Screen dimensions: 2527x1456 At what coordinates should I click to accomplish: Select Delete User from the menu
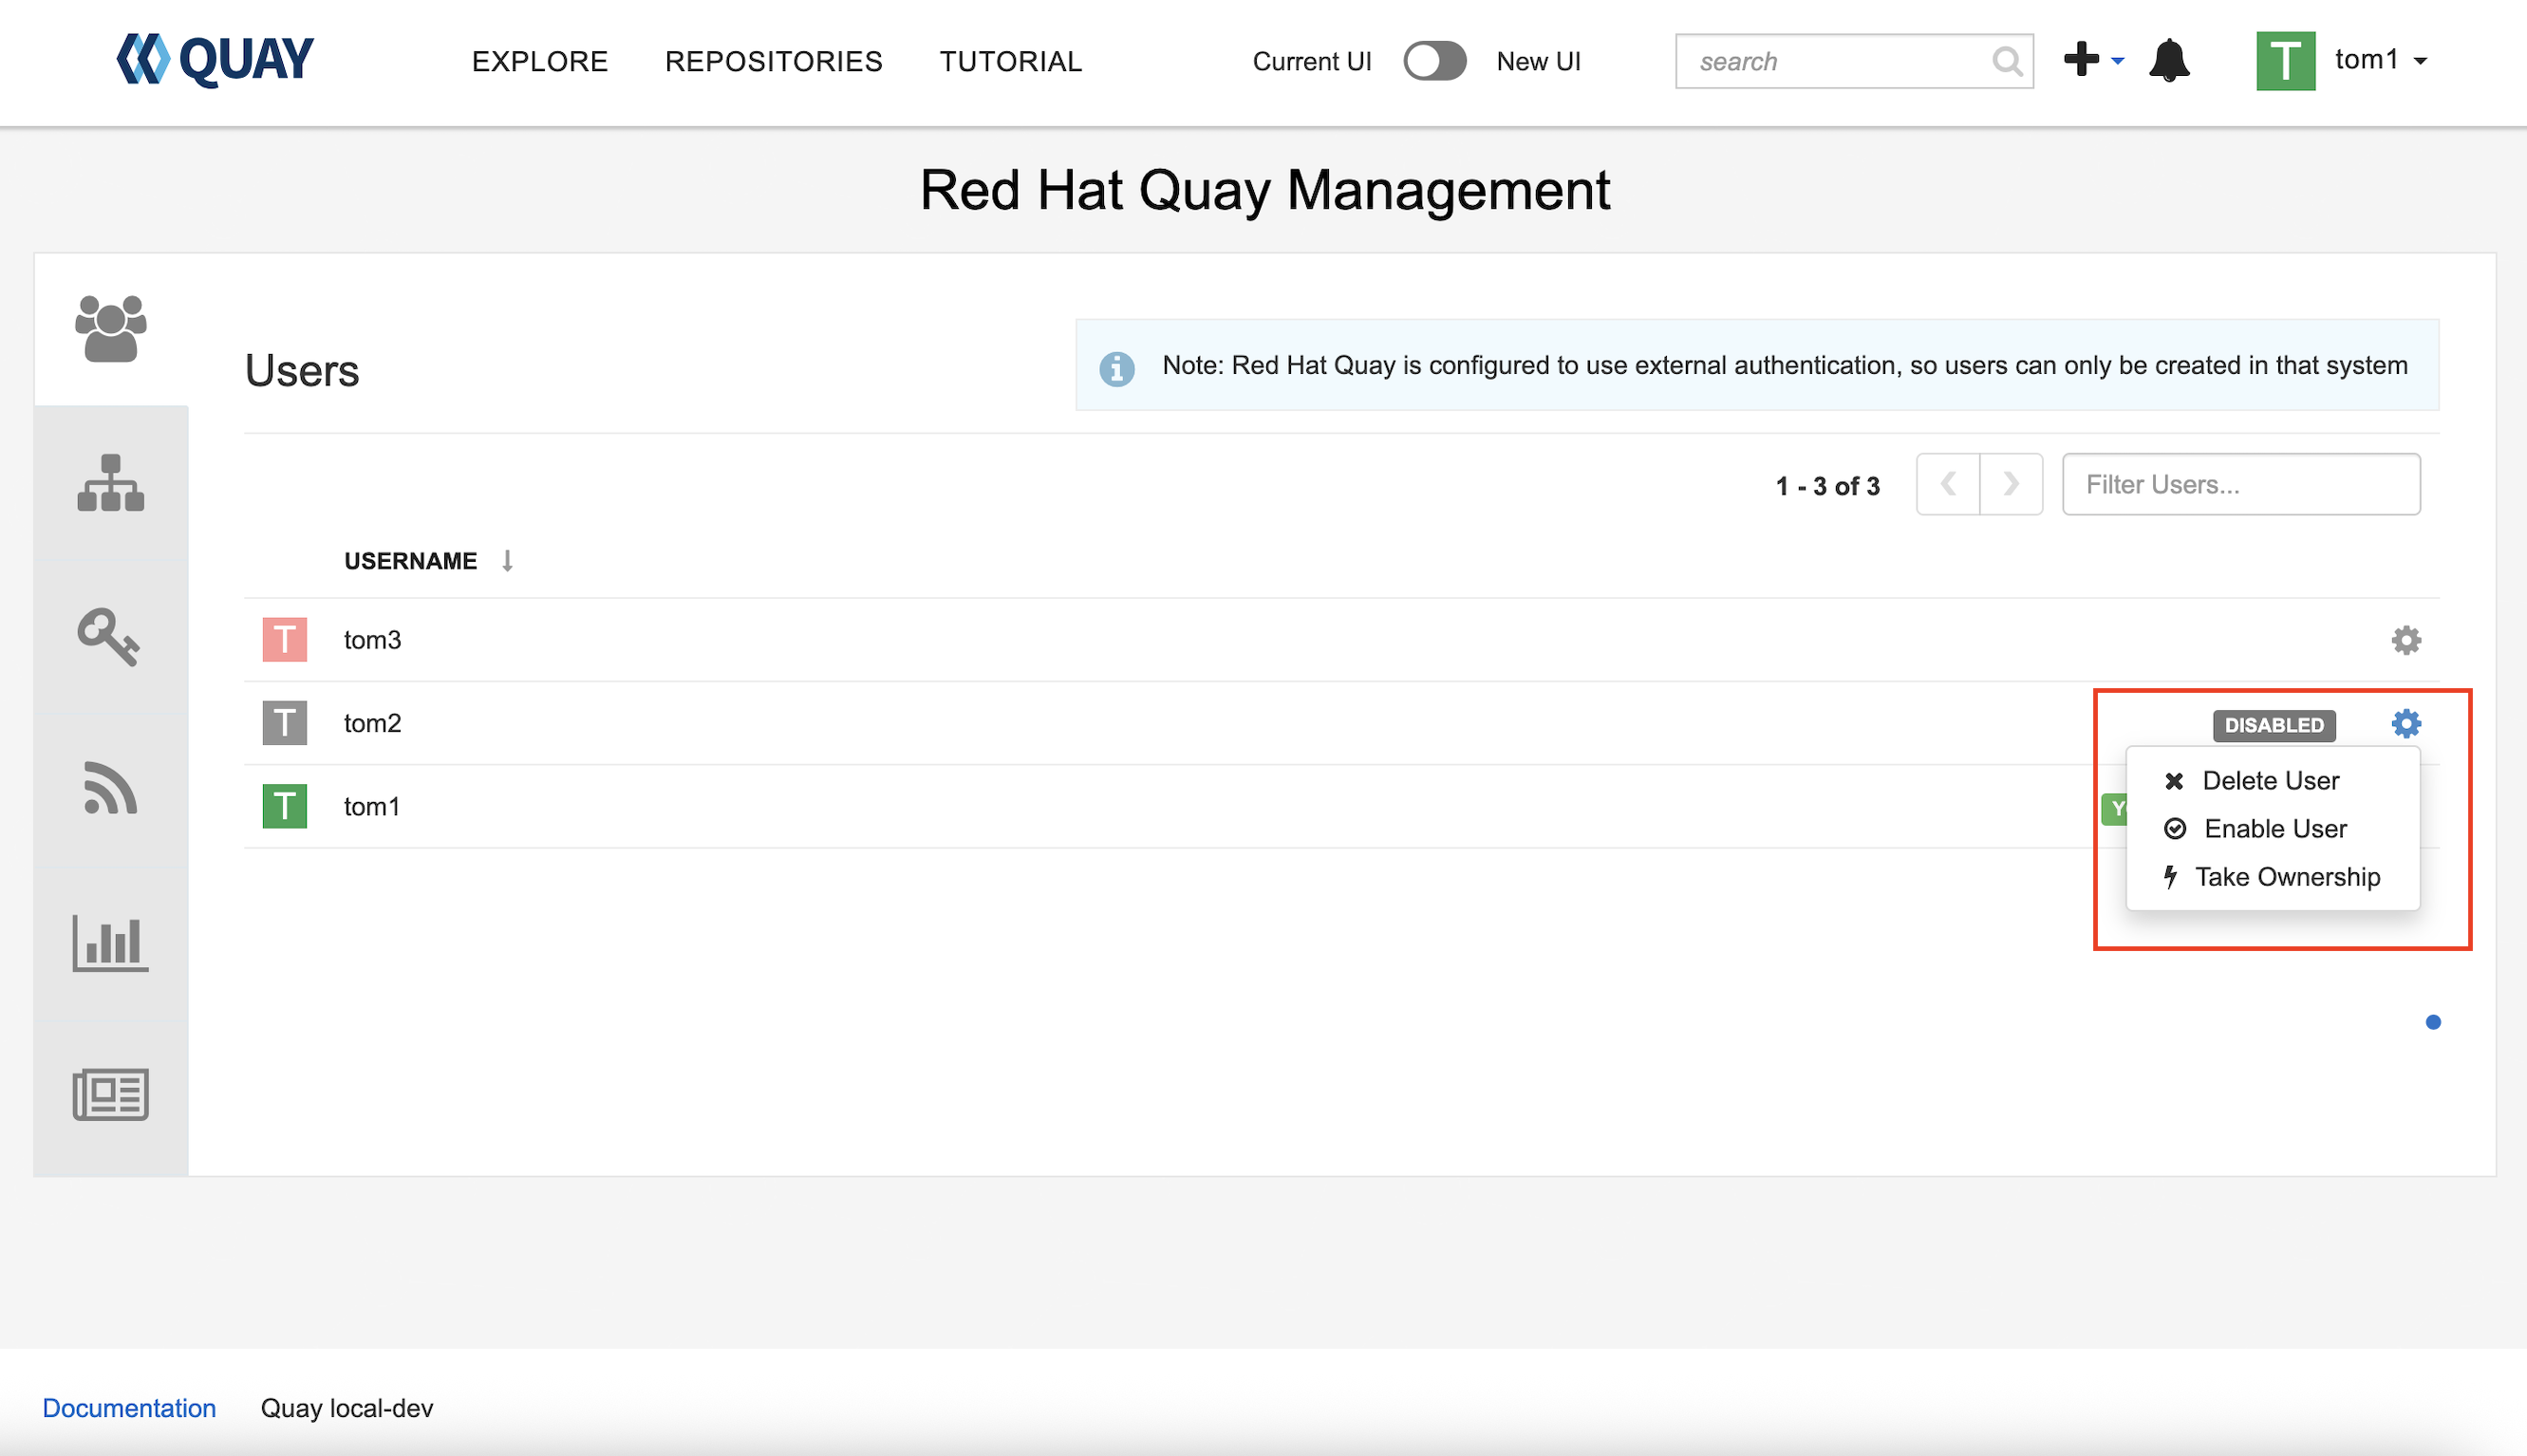point(2269,780)
